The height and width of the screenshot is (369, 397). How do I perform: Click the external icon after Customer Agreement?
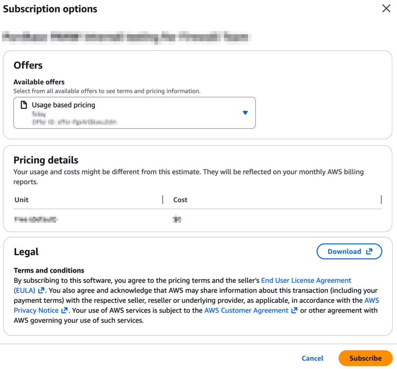[x=294, y=310]
